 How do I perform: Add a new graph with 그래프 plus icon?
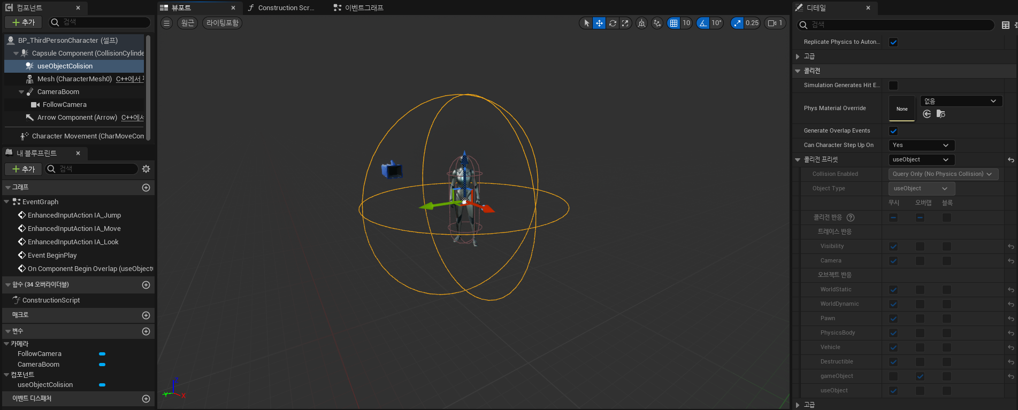(x=146, y=188)
